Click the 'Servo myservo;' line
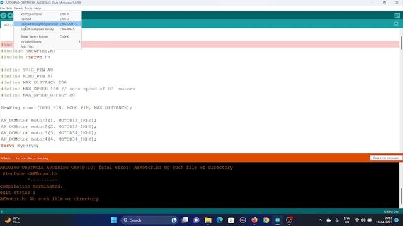Viewport: 403px width, 226px height. (x=20, y=145)
